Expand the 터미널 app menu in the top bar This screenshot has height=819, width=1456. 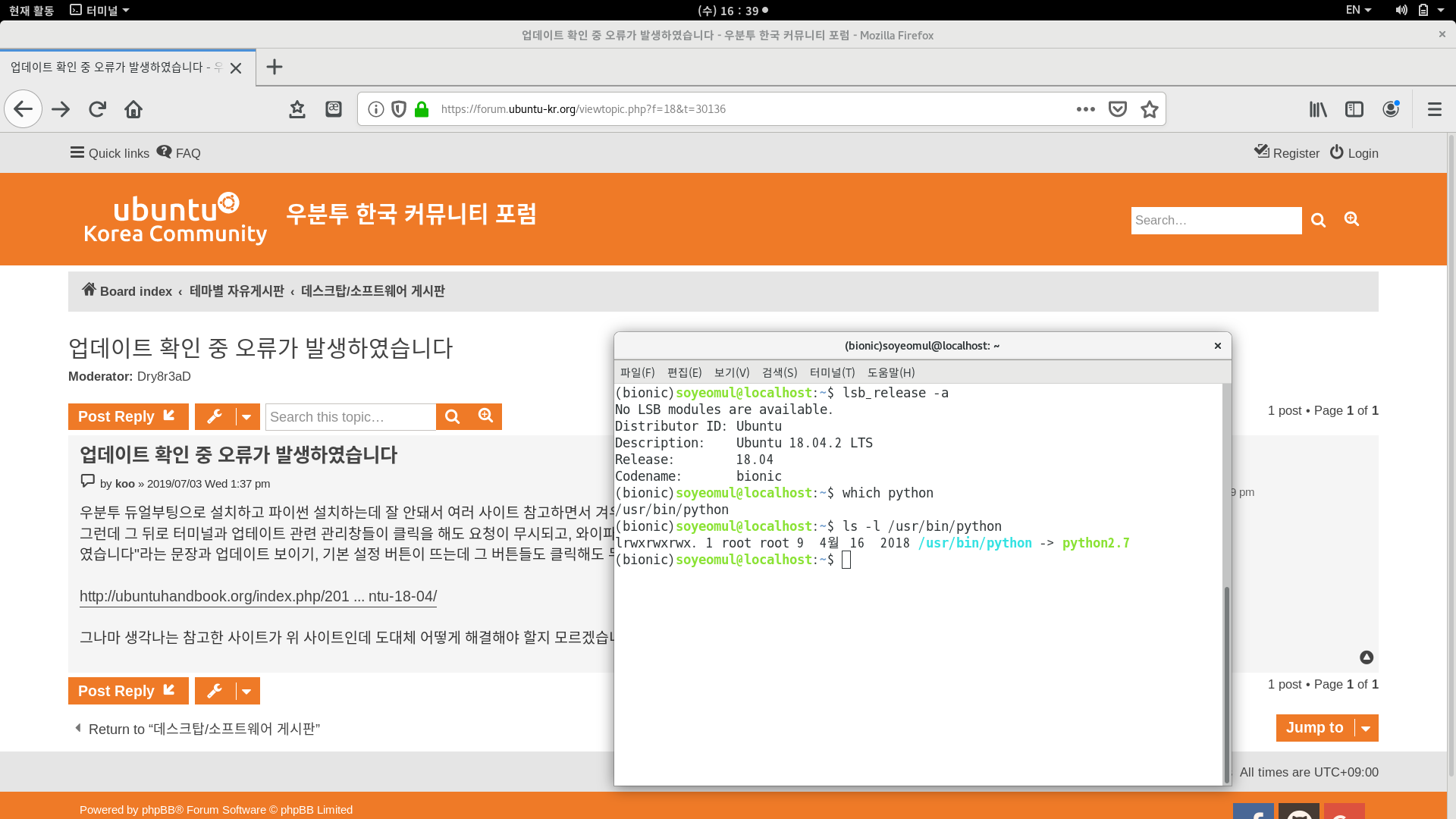tap(99, 10)
